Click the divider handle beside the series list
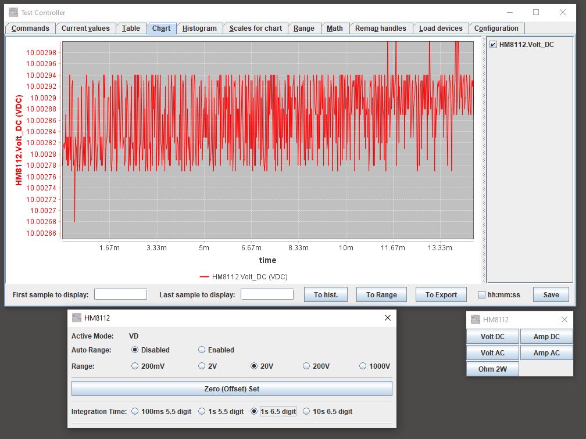 484,159
